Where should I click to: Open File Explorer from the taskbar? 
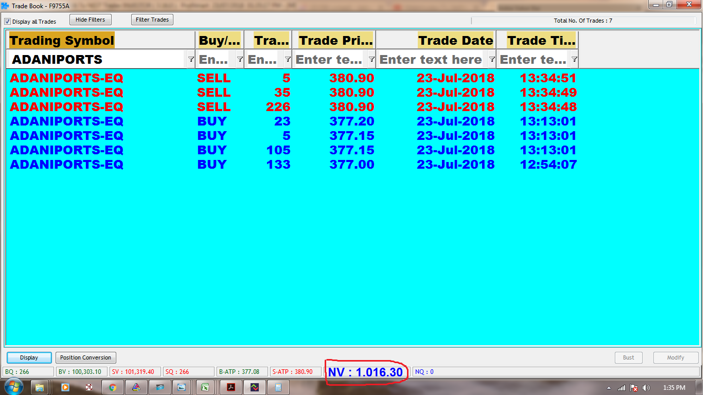40,387
